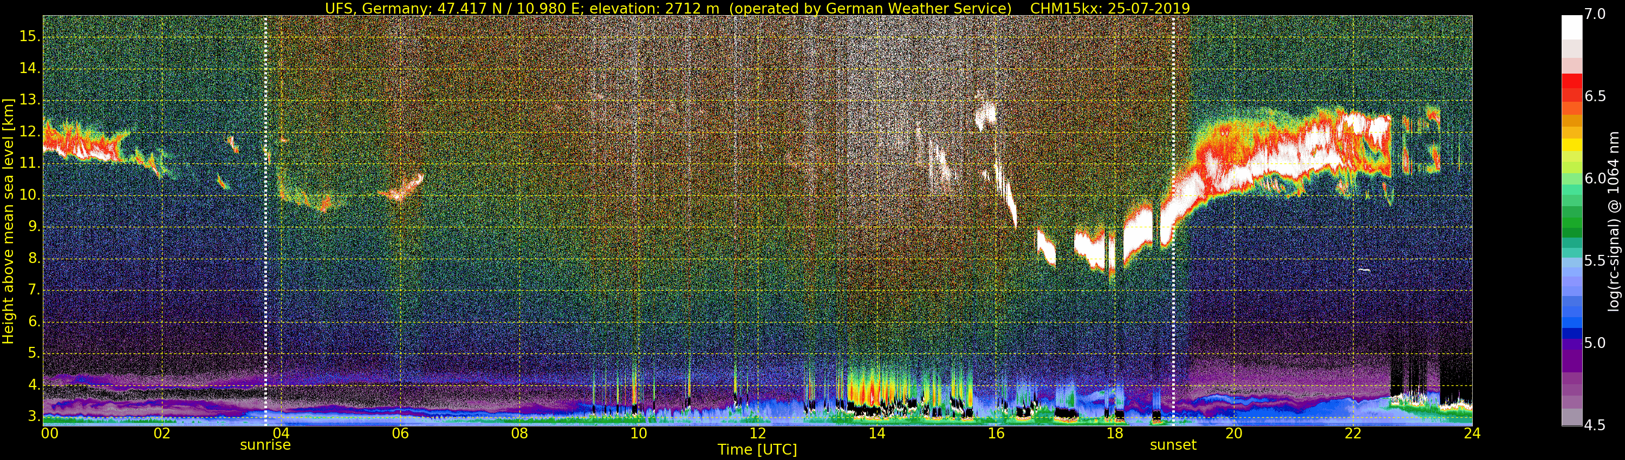
Task: Click the '14' time tick label
Action: pos(877,433)
